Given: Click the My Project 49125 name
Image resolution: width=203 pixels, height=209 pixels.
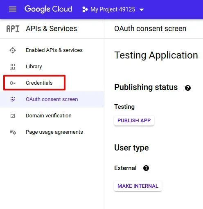Looking at the screenshot, I should (x=113, y=9).
